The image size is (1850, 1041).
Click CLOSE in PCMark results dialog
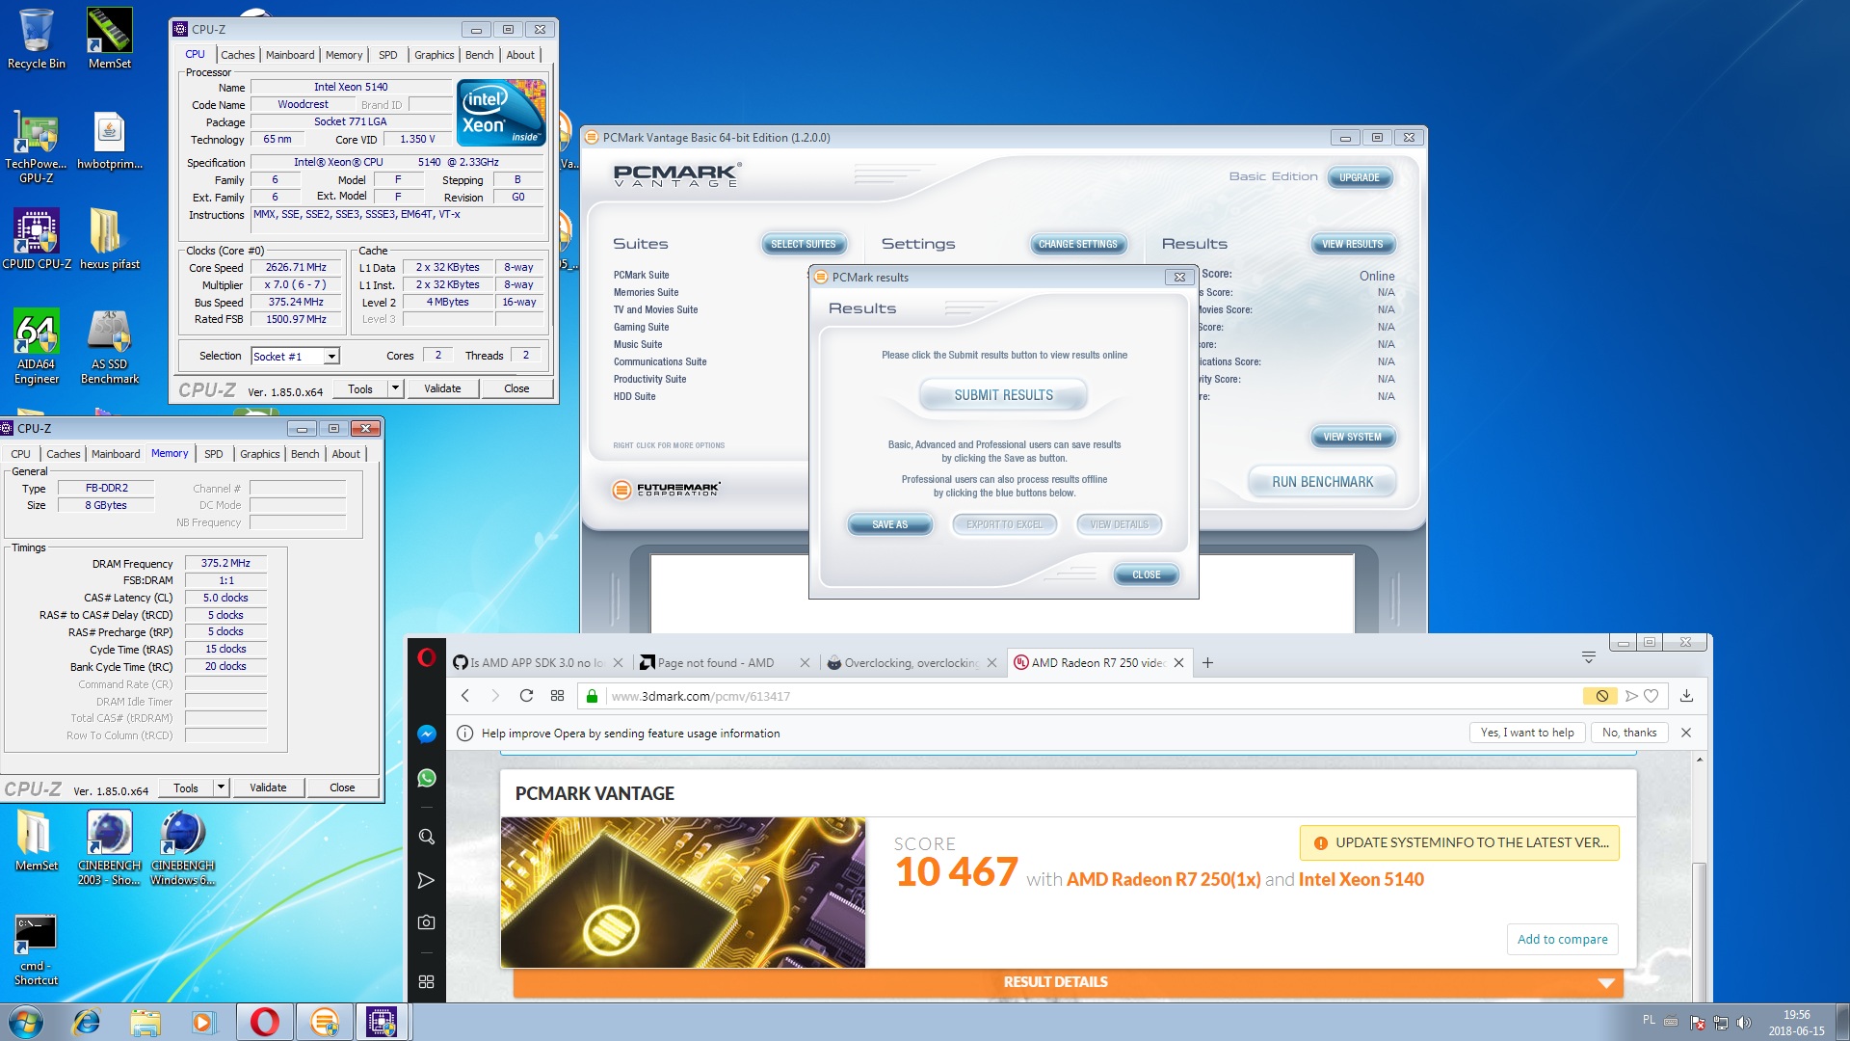click(x=1146, y=574)
